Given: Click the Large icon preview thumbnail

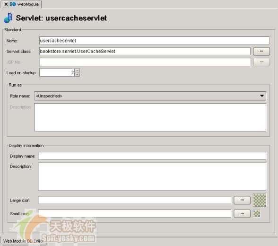Looking at the screenshot, I should (260, 200).
